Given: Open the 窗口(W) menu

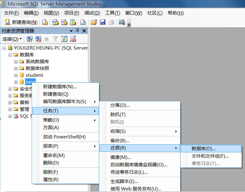Looking at the screenshot, I should point(134,13).
